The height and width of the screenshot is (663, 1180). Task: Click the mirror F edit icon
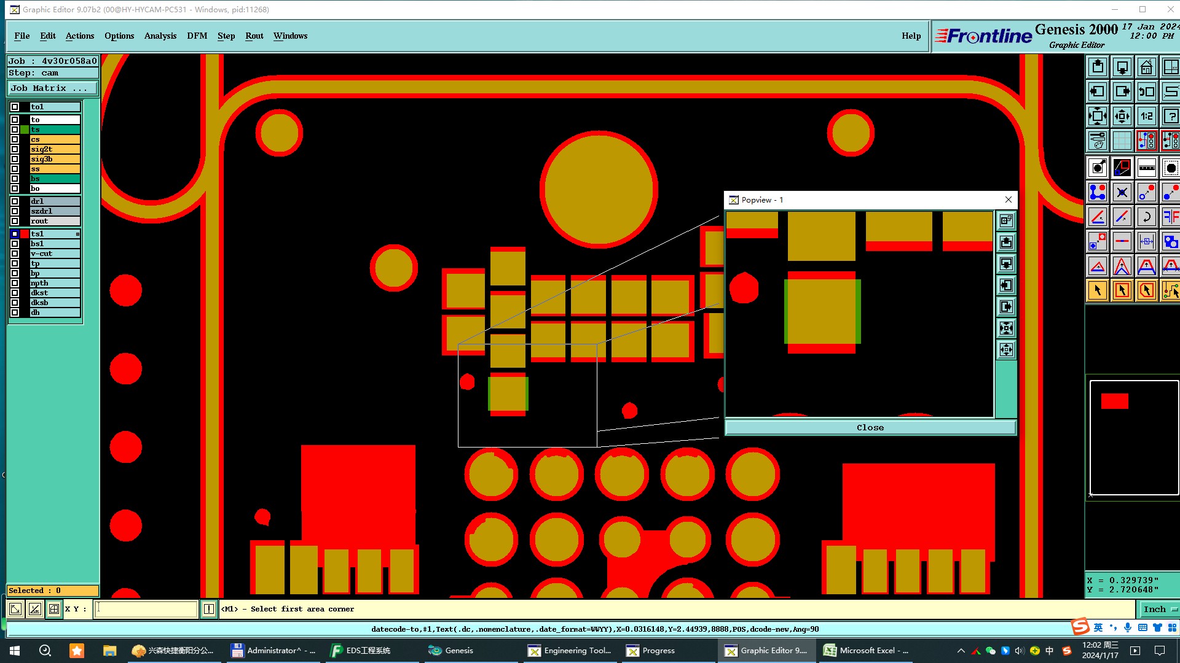1170,217
